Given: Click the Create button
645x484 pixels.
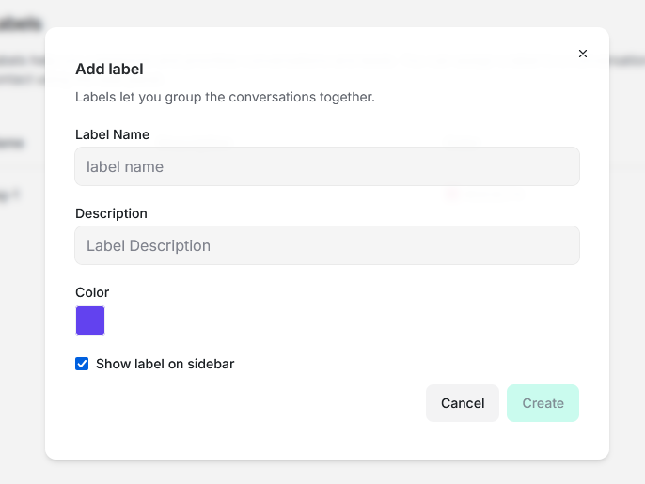Looking at the screenshot, I should (x=543, y=403).
